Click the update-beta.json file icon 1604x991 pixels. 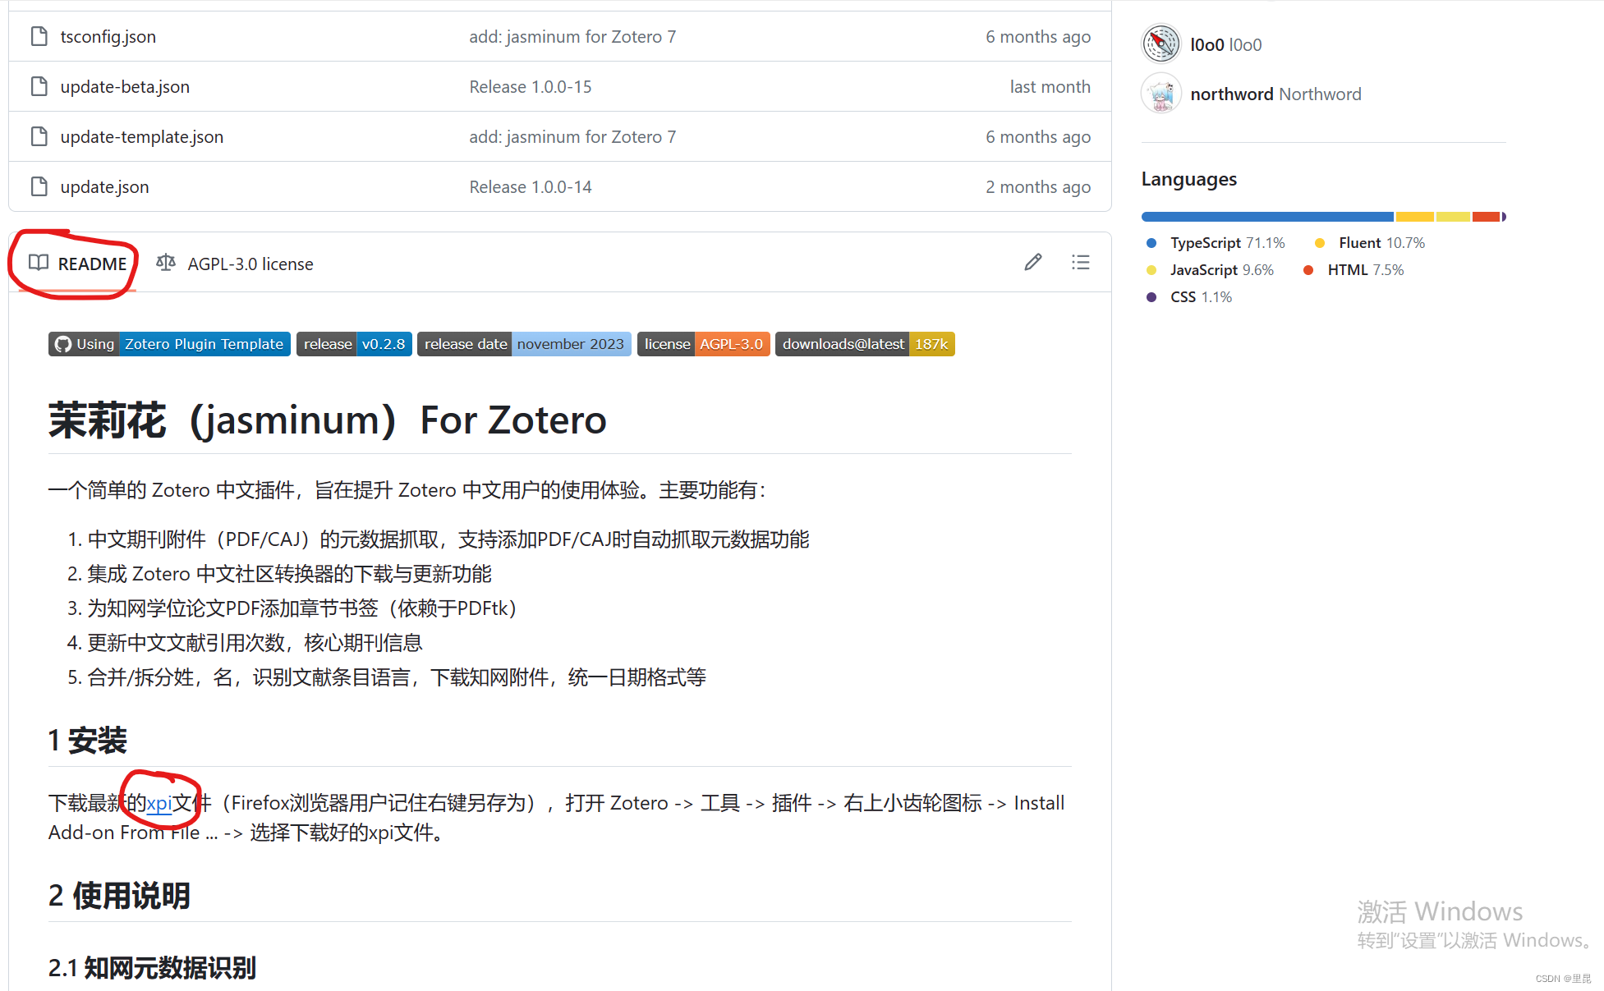tap(39, 86)
